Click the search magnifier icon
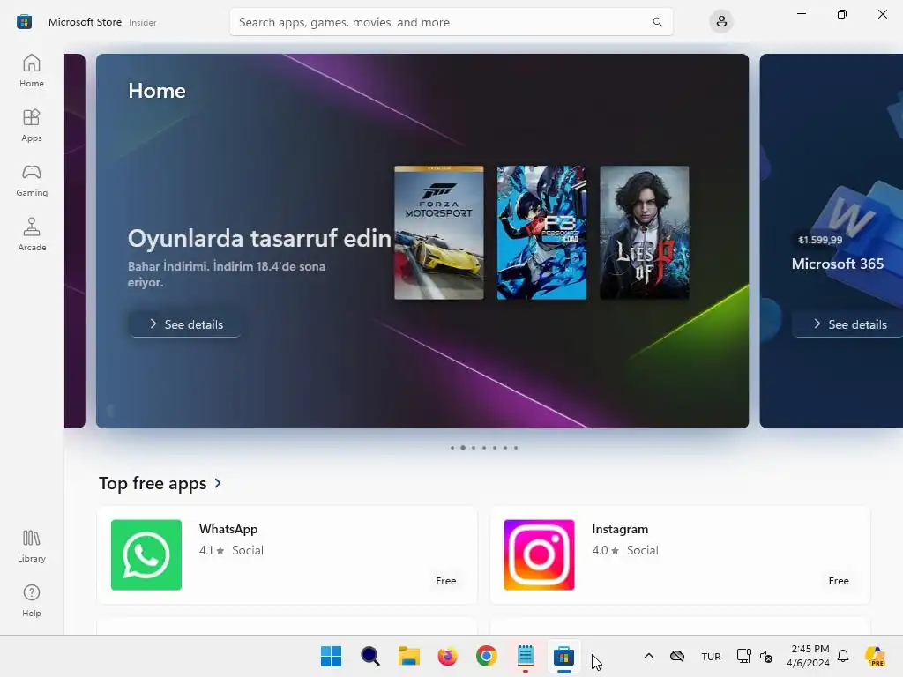Image resolution: width=903 pixels, height=677 pixels. click(x=657, y=22)
